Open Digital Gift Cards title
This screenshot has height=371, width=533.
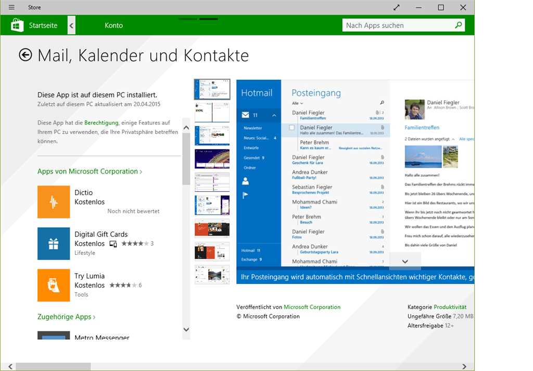[101, 234]
